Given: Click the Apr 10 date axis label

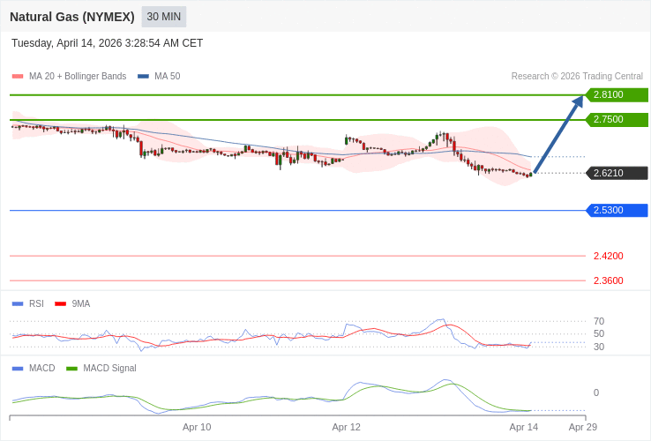Looking at the screenshot, I should pyautogui.click(x=197, y=427).
